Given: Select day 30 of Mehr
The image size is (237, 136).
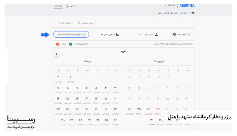Looking at the screenshot, I should (63, 122).
